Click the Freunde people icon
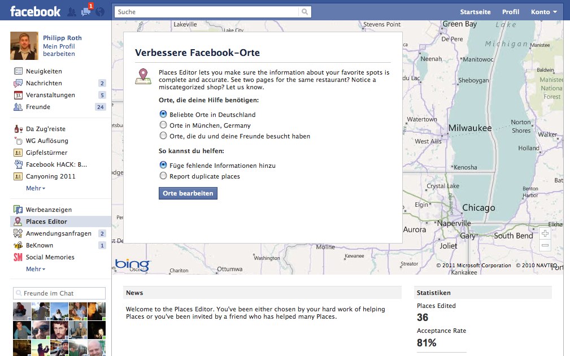The width and height of the screenshot is (570, 356). (18, 107)
